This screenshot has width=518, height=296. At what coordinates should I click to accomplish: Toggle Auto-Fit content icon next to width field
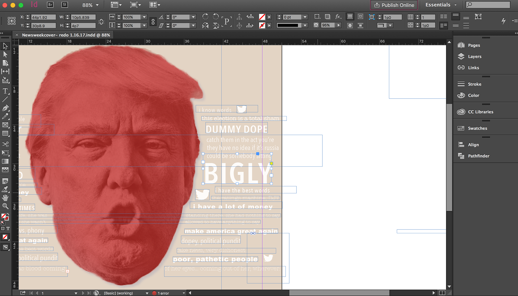click(101, 22)
